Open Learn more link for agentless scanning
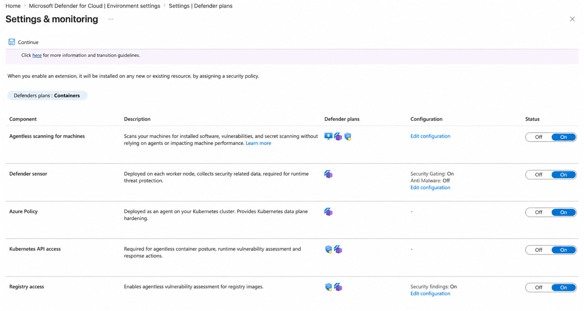584x311 pixels. click(x=258, y=143)
